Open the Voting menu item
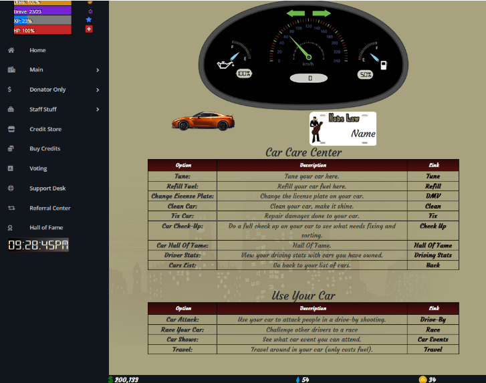This screenshot has width=486, height=383. pos(38,168)
